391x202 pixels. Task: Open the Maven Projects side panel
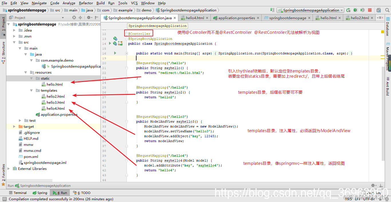(388, 57)
